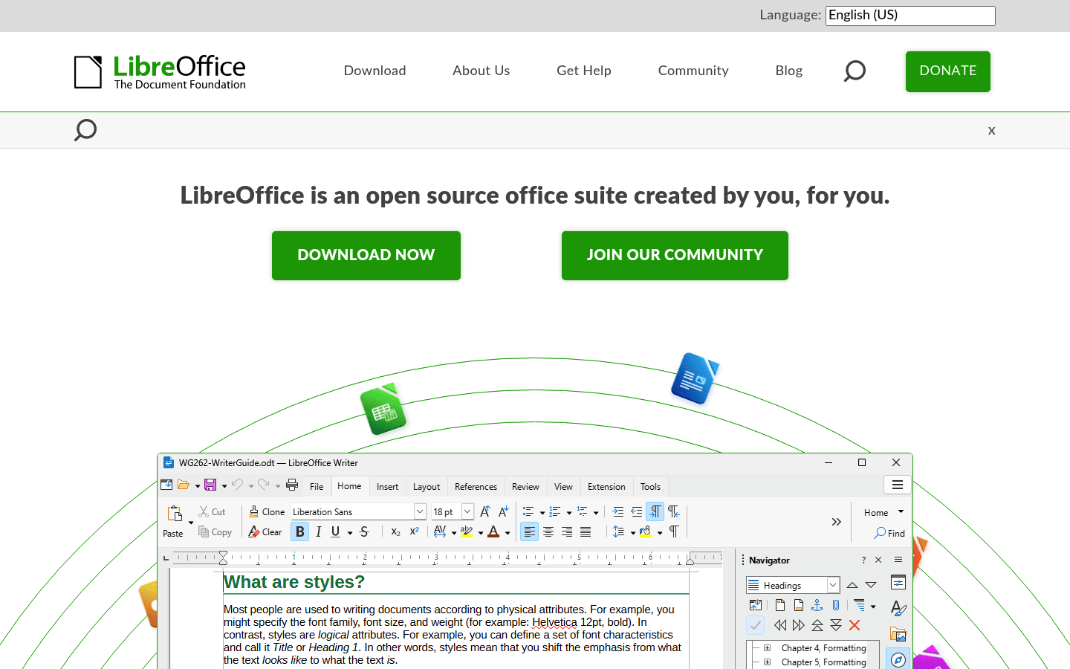Click the Clone formatting brush icon
This screenshot has width=1070, height=669.
(x=254, y=511)
